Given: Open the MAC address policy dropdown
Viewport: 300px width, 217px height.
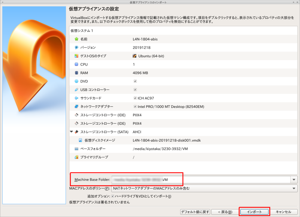Looking at the screenshot, I should [x=293, y=188].
